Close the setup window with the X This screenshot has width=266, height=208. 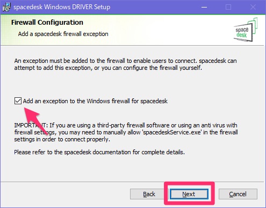(x=253, y=7)
